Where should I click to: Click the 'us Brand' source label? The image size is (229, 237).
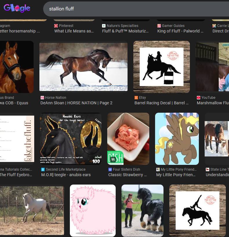click(7, 98)
